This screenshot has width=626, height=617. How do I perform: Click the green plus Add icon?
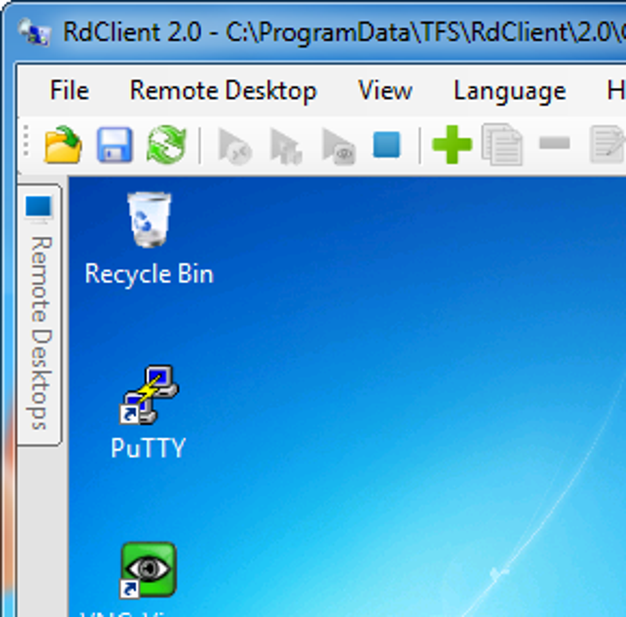[452, 145]
